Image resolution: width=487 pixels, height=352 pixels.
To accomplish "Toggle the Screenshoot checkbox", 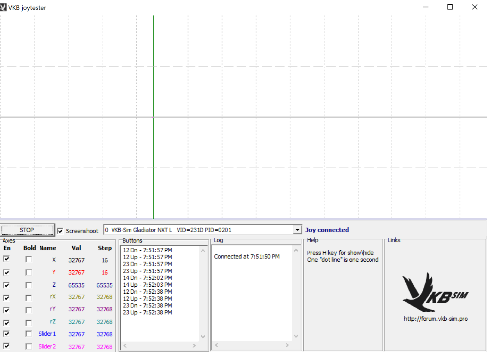I will point(60,231).
